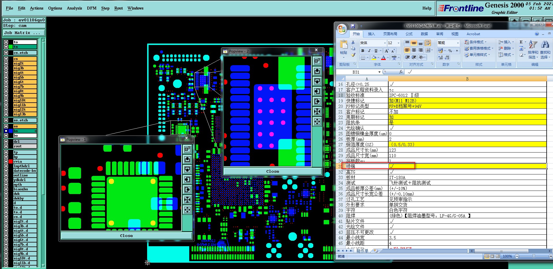
Task: Click zoom in icon in Popview - 2
Action: tap(317, 111)
